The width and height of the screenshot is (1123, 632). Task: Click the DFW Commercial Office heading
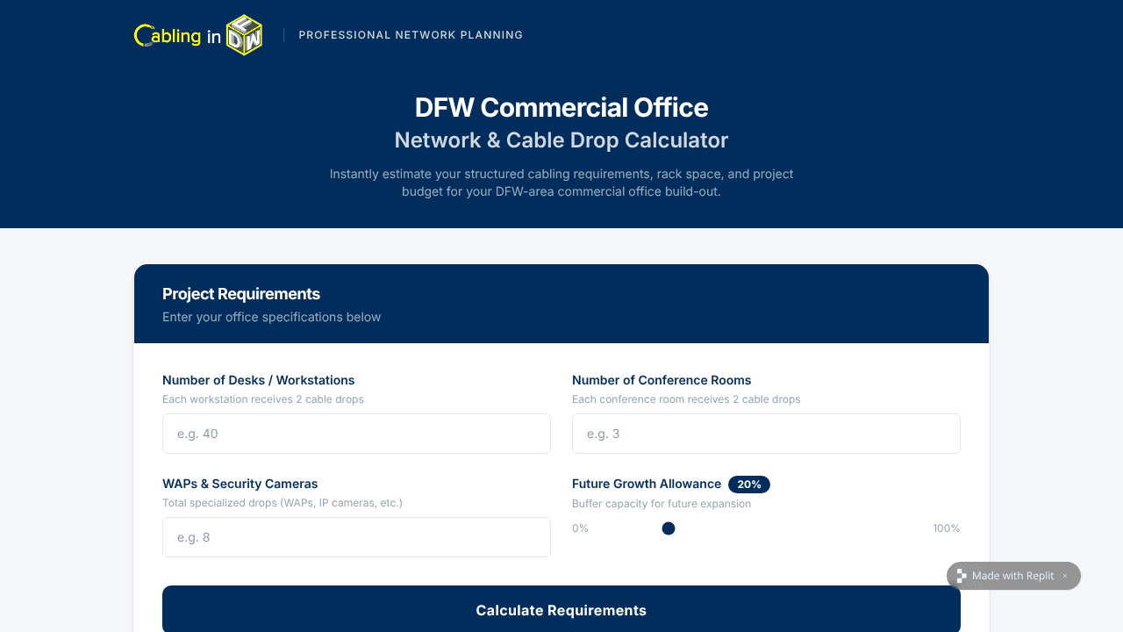(561, 107)
